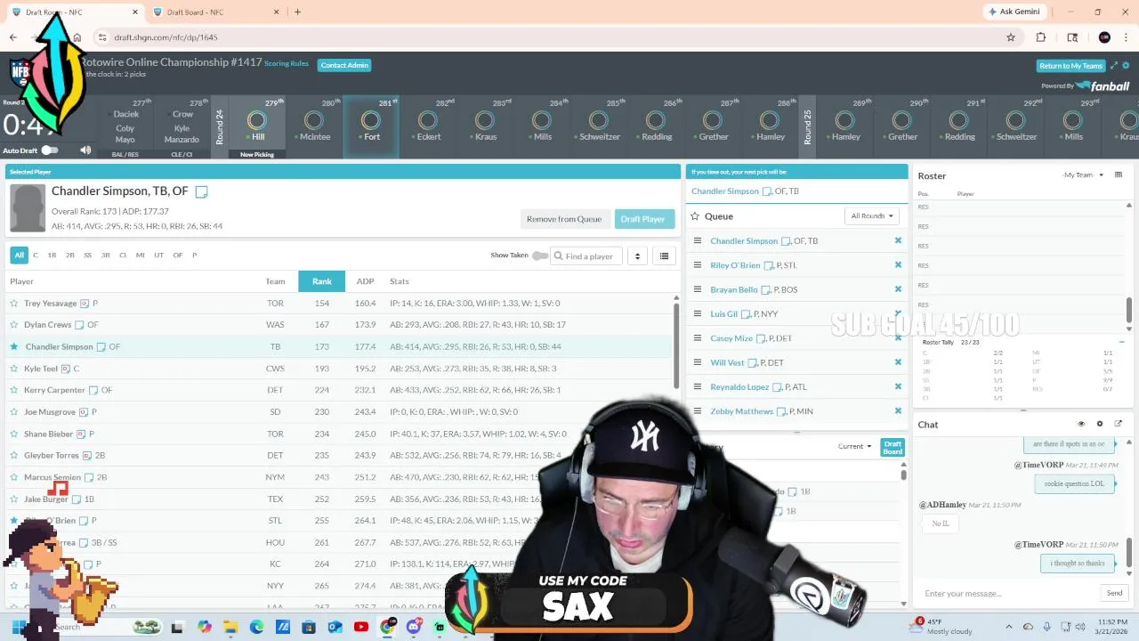This screenshot has height=641, width=1139.
Task: Star Joe Musgrove for the queue
Action: (14, 412)
